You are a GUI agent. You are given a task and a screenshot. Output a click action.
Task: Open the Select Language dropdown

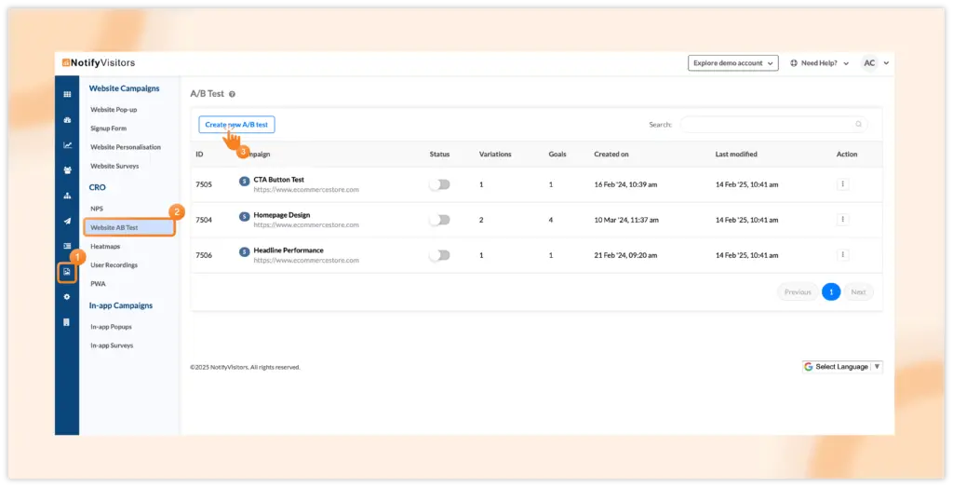[x=842, y=367]
